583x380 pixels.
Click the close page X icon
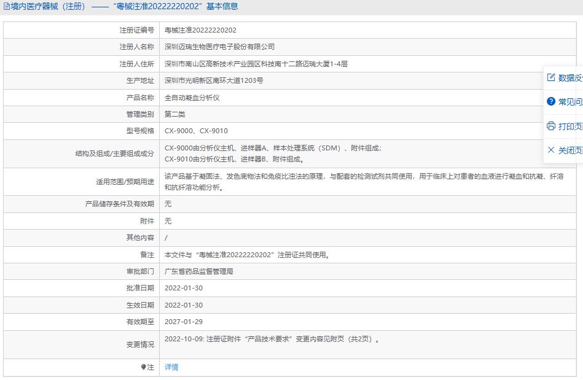[x=551, y=150]
